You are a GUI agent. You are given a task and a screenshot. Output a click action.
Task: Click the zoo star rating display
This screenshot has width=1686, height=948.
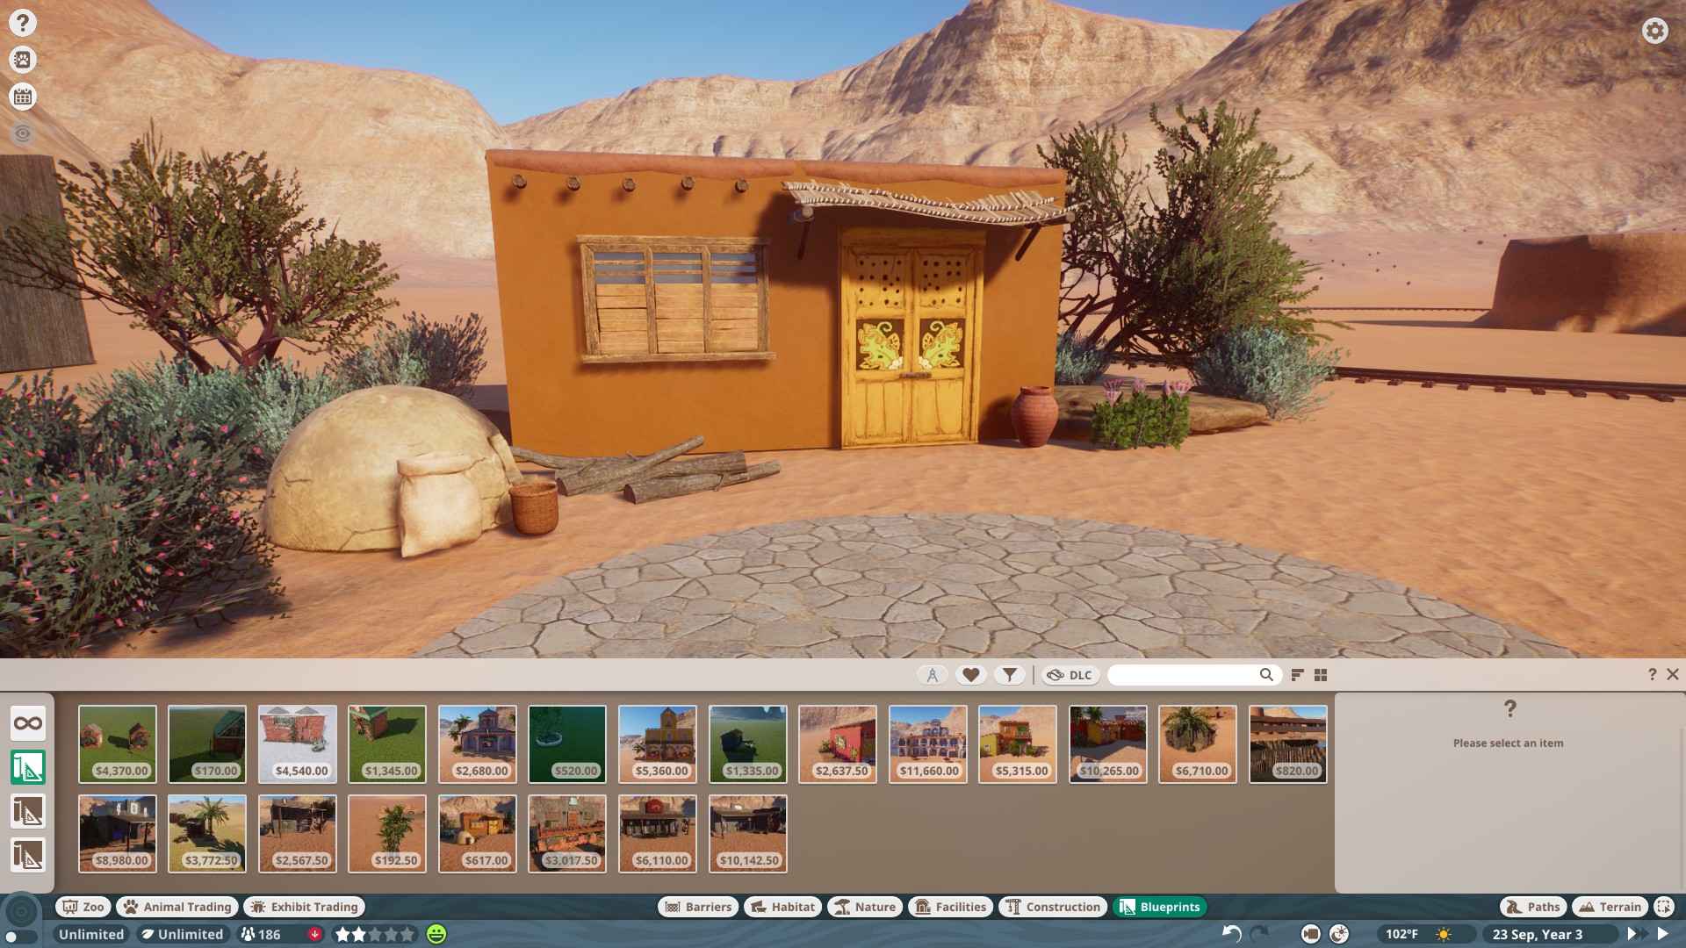(374, 934)
